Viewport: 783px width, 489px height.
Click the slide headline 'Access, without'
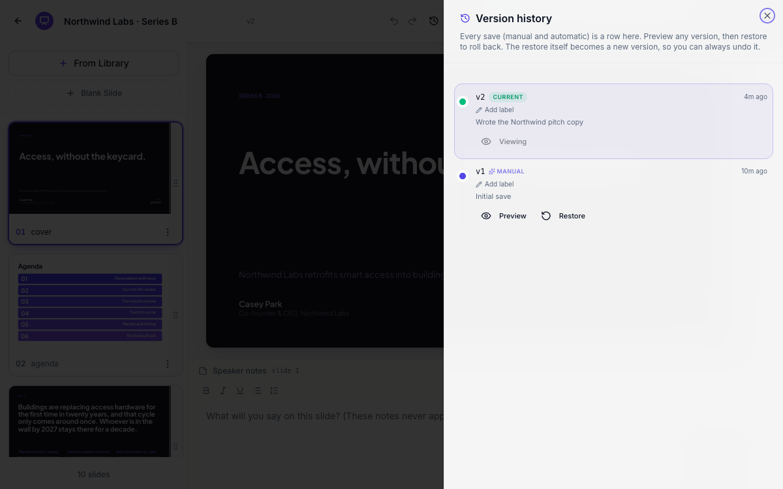pos(341,163)
